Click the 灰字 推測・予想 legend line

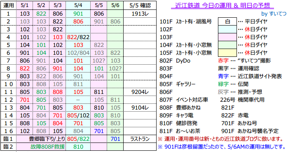coord(240,92)
